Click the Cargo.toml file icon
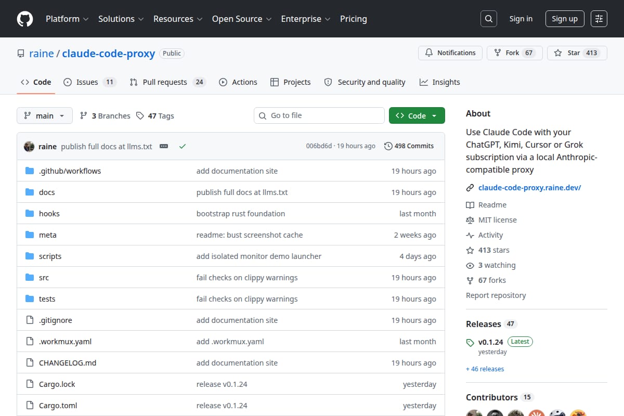This screenshot has height=416, width=624. point(30,406)
